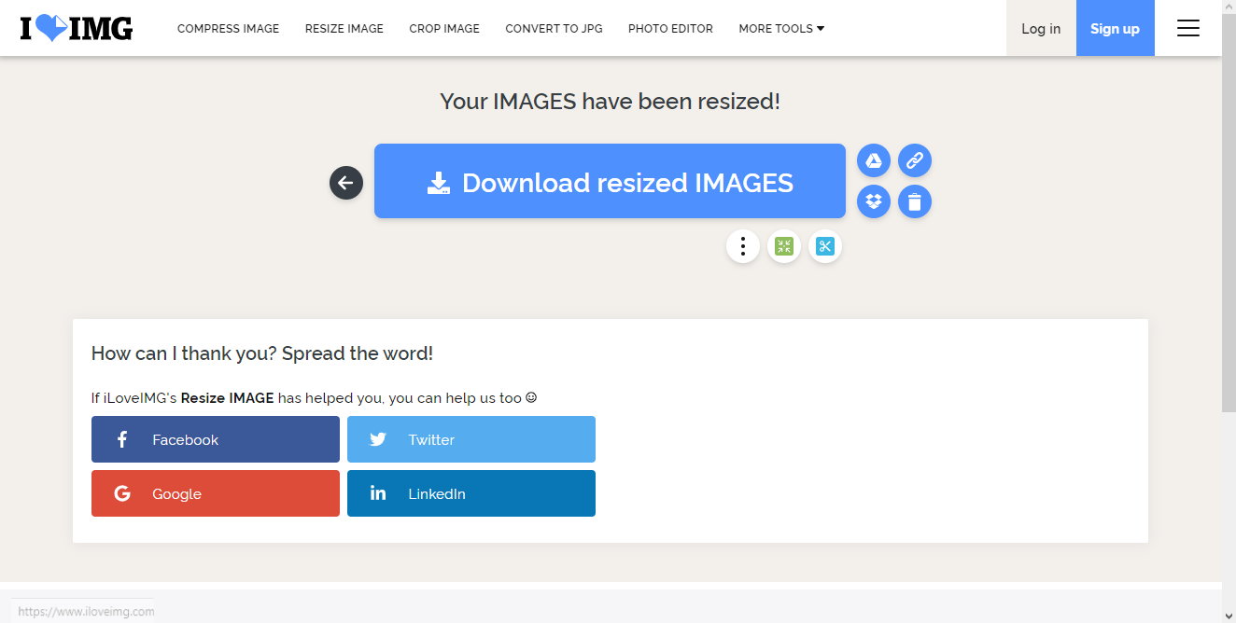Go to CROP IMAGE tool
Screen dimensions: 1236x623
(444, 28)
